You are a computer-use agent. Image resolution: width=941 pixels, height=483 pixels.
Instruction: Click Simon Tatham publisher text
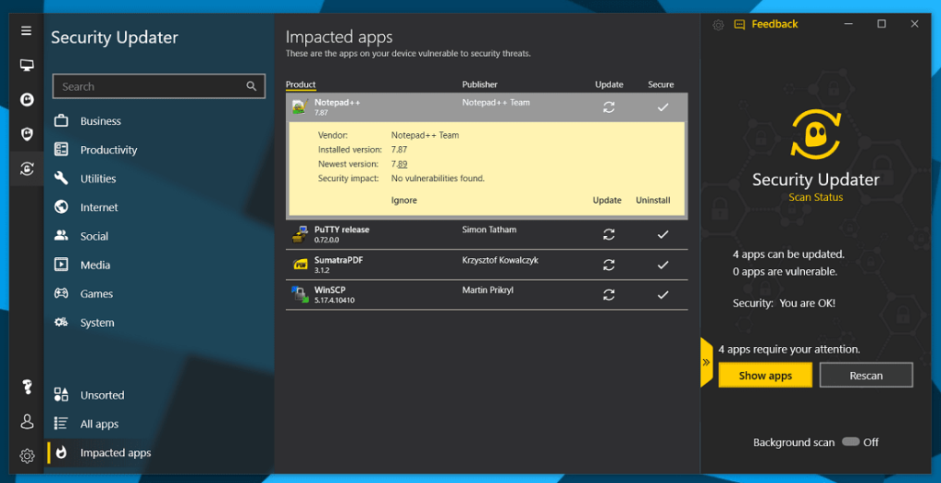pyautogui.click(x=489, y=230)
